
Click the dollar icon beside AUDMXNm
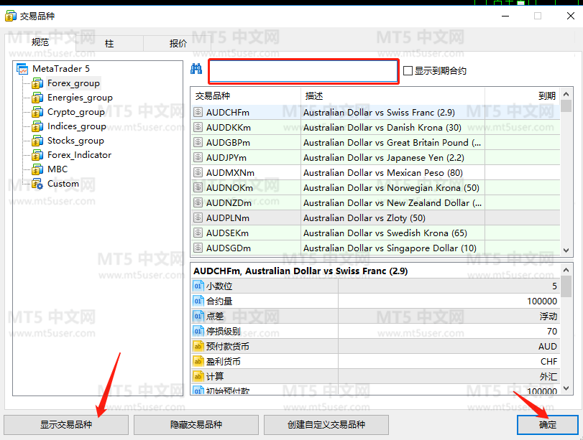tap(198, 173)
